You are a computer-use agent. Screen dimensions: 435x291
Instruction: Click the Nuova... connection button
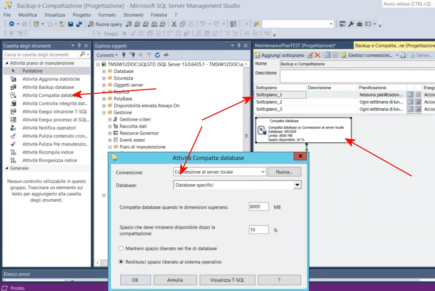tap(284, 172)
